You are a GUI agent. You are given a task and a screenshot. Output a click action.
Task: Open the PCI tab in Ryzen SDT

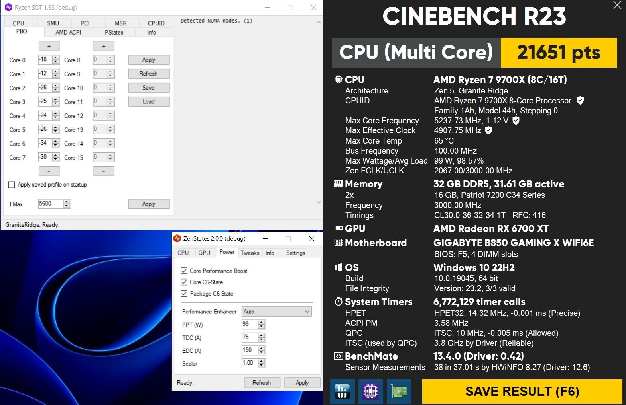coord(85,23)
